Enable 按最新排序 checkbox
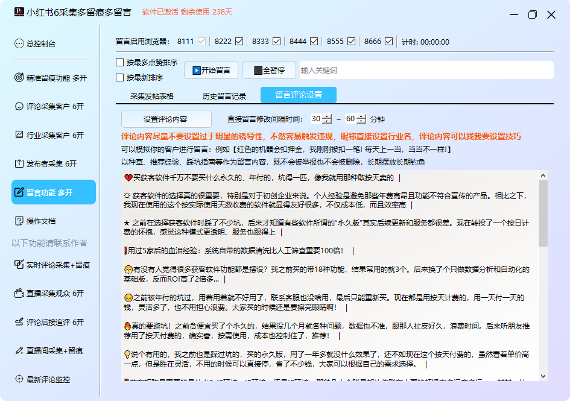570x401 pixels. (120, 77)
